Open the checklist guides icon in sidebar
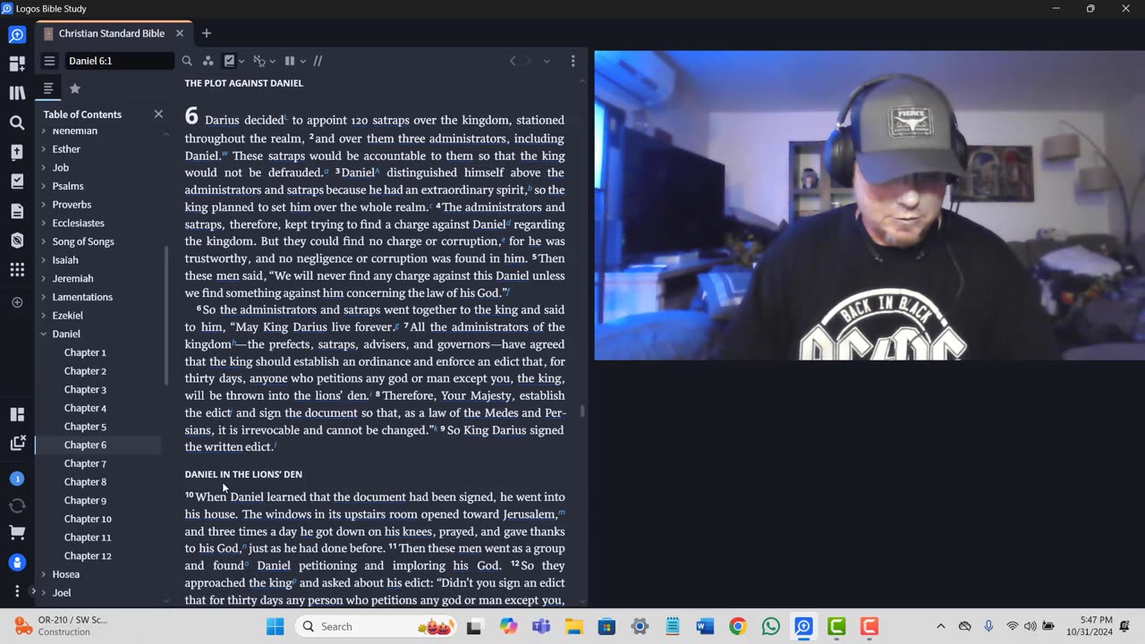 tap(17, 182)
